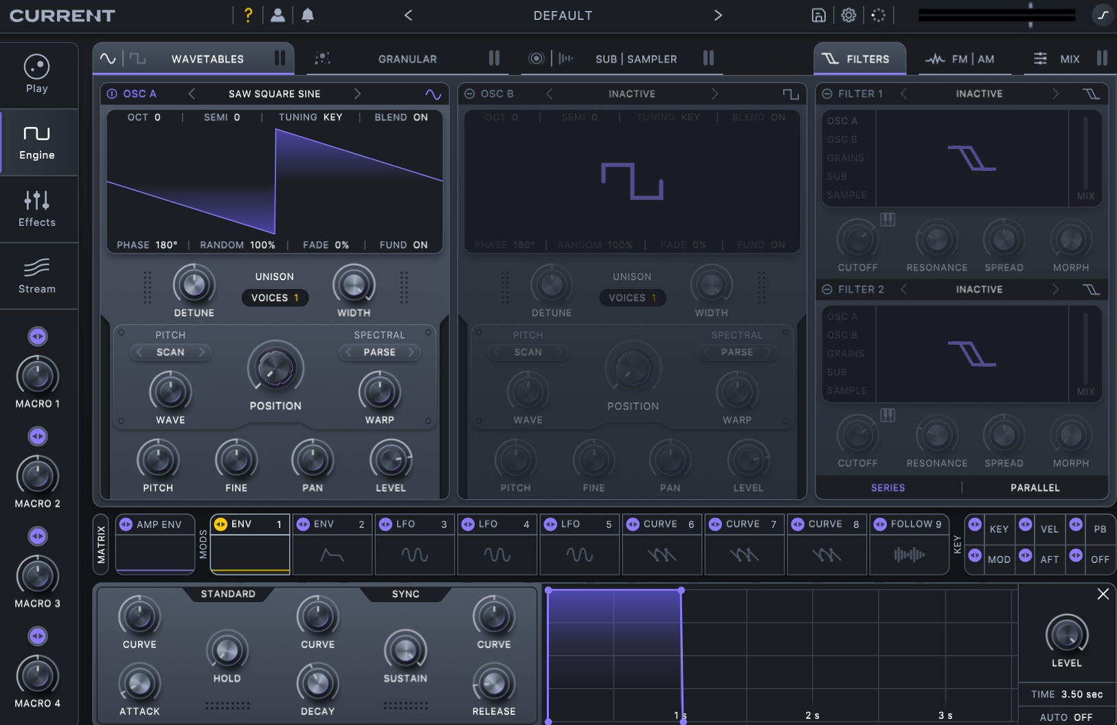Go to previous preset with left chevron
Image resolution: width=1117 pixels, height=725 pixels.
pyautogui.click(x=408, y=15)
